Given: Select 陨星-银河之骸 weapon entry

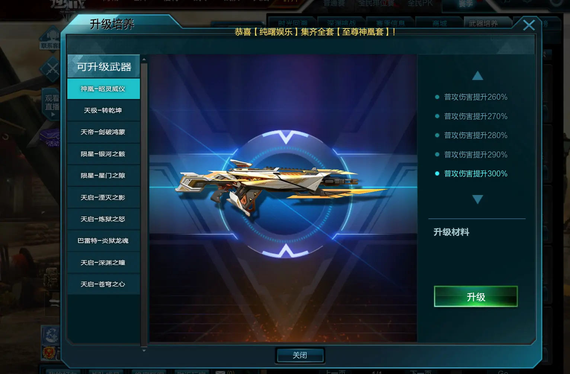Looking at the screenshot, I should pyautogui.click(x=103, y=154).
